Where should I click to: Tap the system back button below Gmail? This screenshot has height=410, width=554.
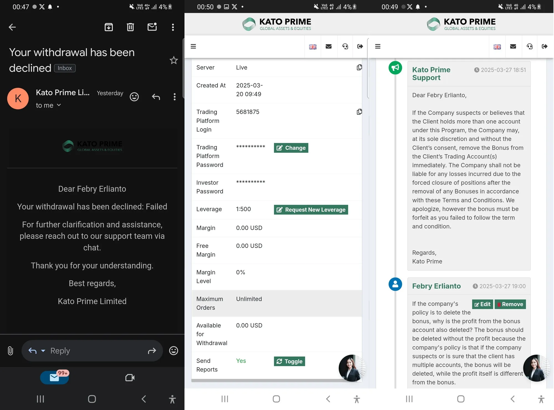pos(144,399)
